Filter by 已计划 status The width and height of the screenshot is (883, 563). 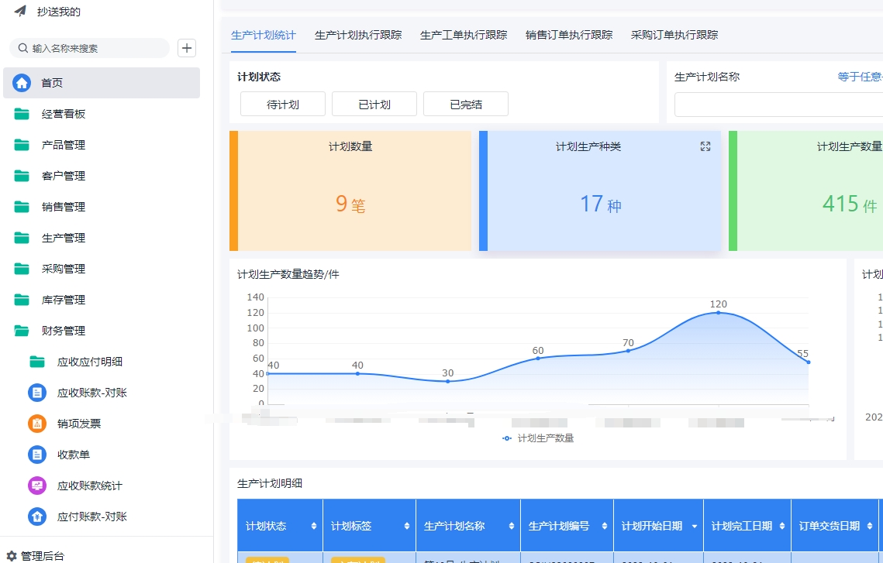374,104
